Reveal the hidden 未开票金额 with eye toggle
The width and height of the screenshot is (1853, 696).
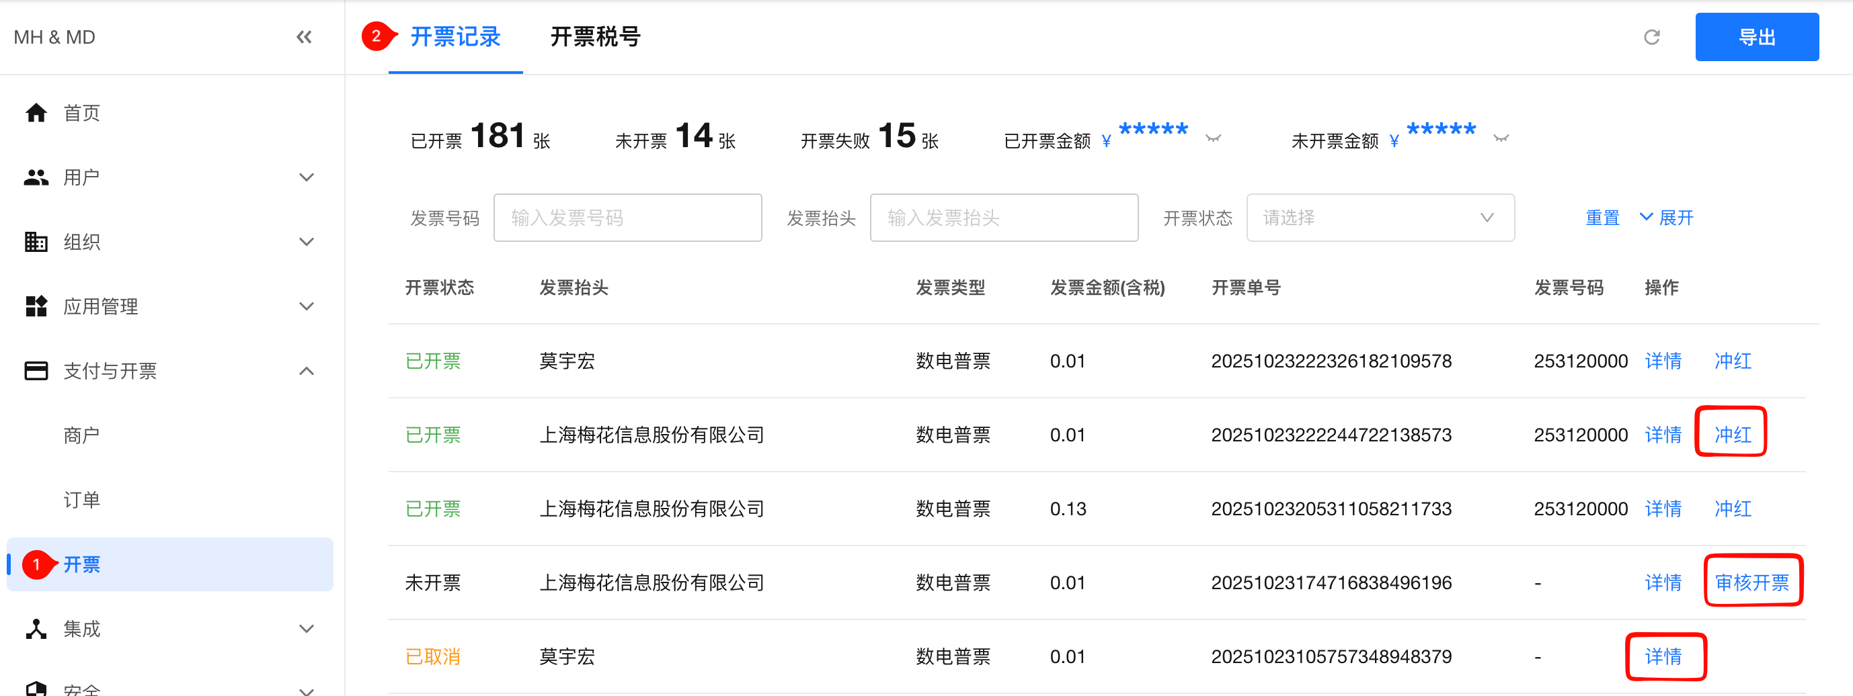point(1501,139)
